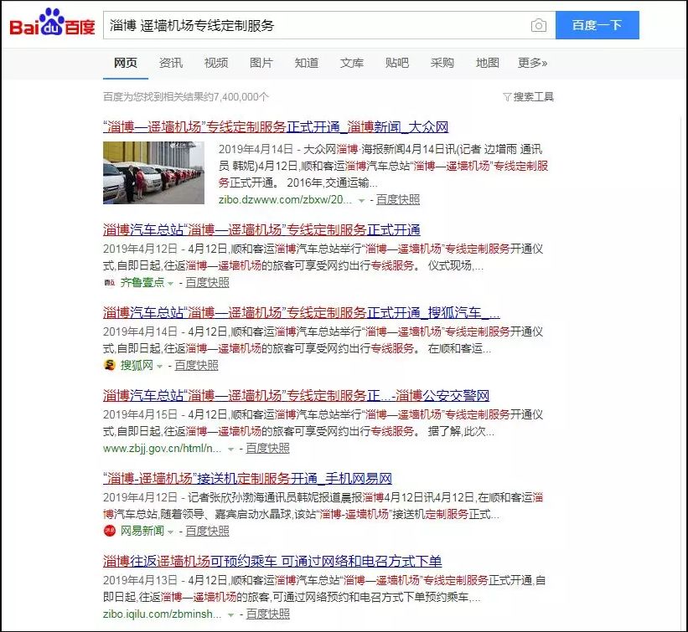Expand dropdown arrow next to www.zbjj.gov.cn
Viewport: 688px width, 632px height.
coord(230,450)
